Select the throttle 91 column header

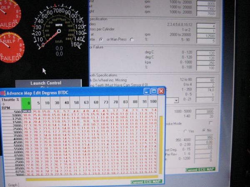click(x=143, y=101)
